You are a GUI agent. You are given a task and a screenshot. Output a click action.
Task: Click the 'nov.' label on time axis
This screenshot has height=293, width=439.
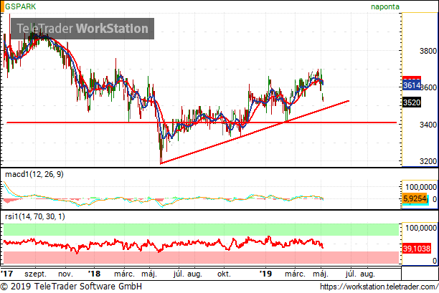tap(65, 274)
